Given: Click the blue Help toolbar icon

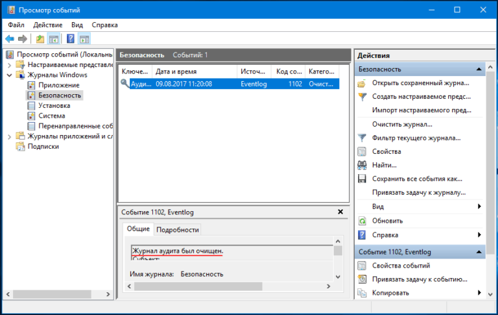Looking at the screenshot, I should [70, 39].
